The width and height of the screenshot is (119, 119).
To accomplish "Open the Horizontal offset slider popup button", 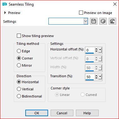I will point(100,50).
